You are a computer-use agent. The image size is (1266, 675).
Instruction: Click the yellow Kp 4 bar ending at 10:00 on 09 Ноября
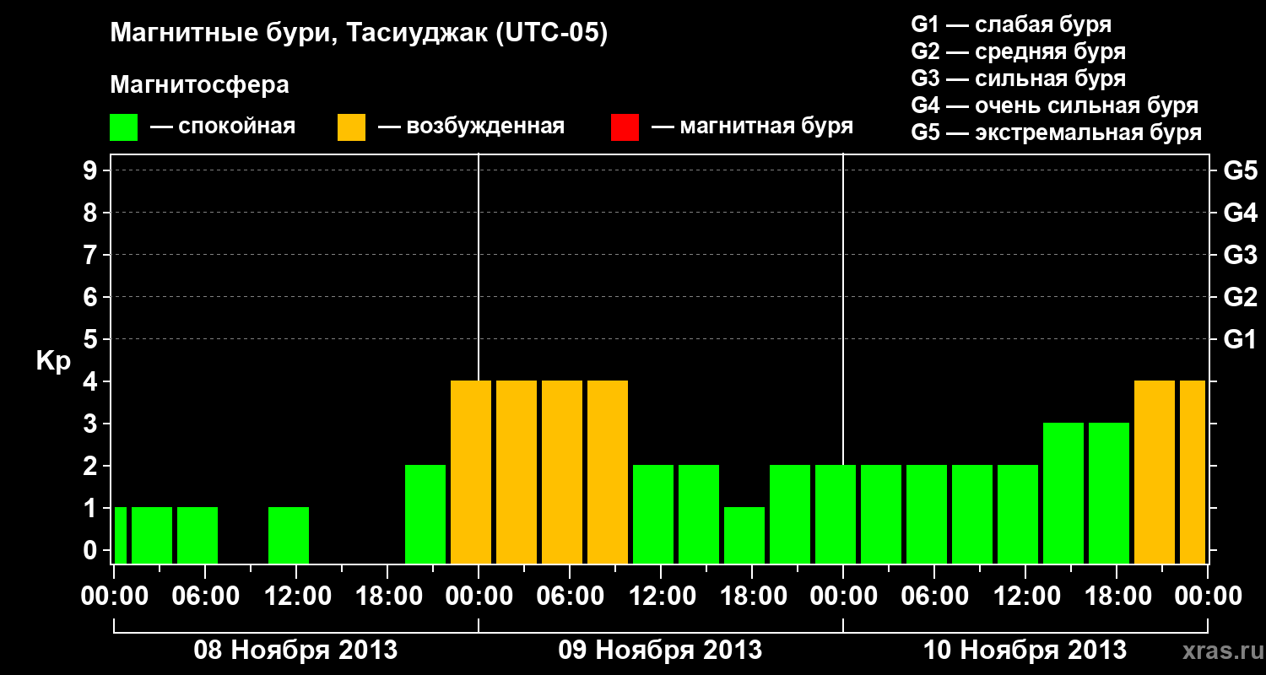point(608,472)
